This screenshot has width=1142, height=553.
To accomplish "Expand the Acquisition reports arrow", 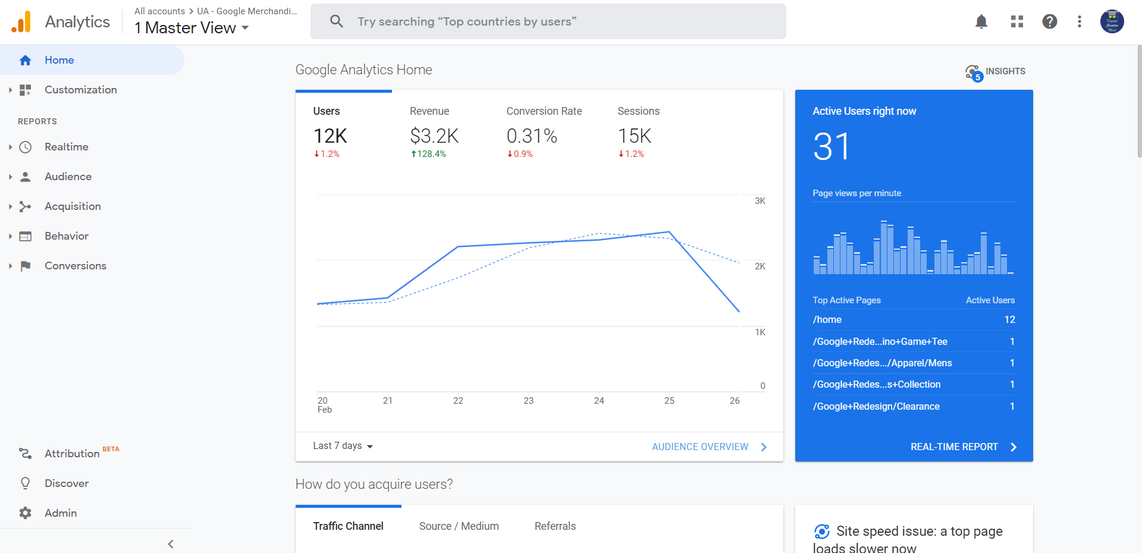I will click(x=10, y=206).
